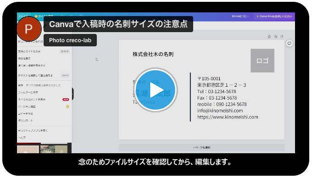This screenshot has width=312, height=178.
Task: Click the add page icon above canvas
Action: coord(282,37)
